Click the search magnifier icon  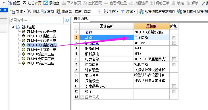click(67, 20)
